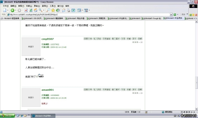Viewport: 198px width, 118px height.
Task: Switch to the Mobile01 100-200 tab
Action: pos(33,18)
